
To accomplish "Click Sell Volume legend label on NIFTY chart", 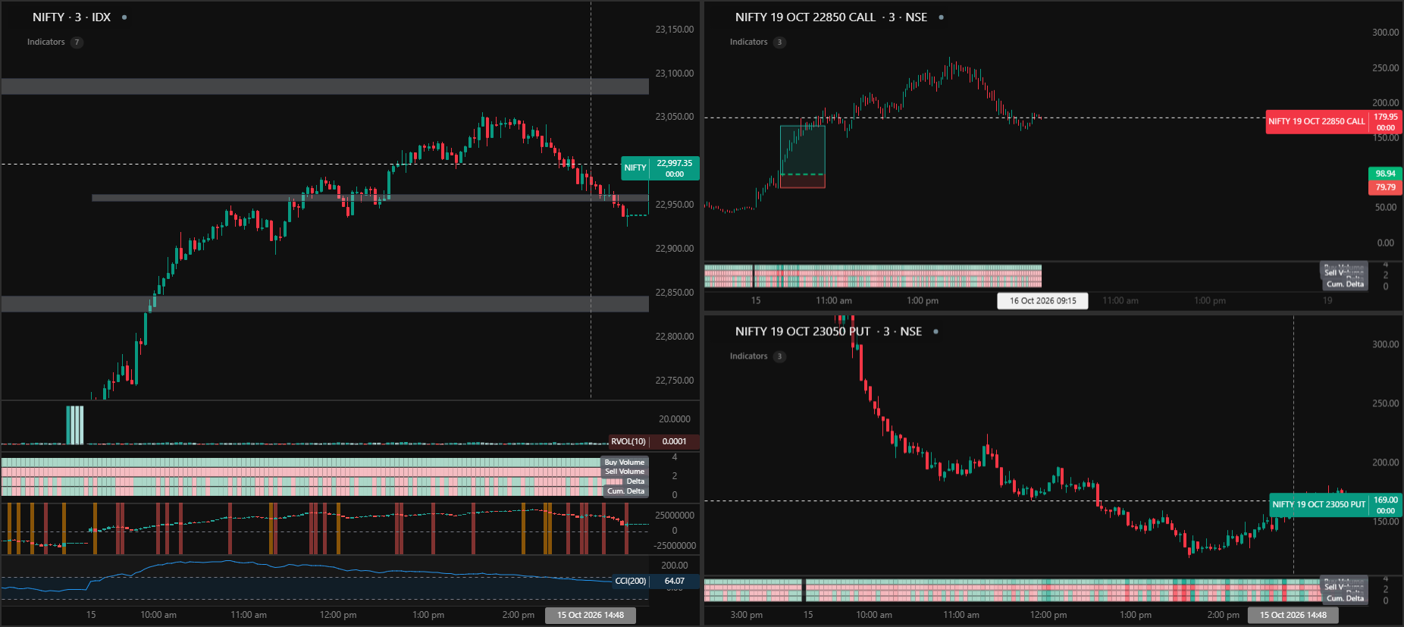I will (625, 472).
